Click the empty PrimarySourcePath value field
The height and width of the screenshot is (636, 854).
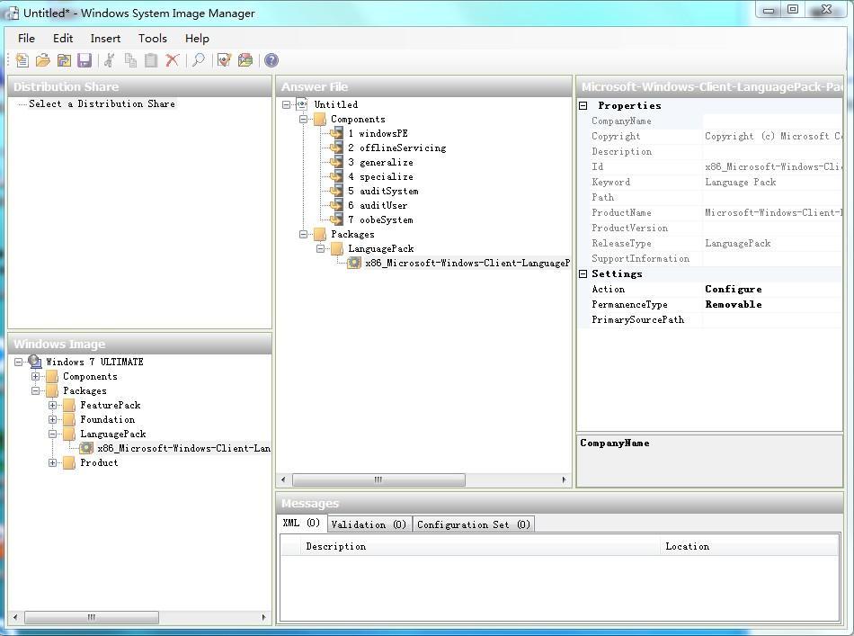(772, 319)
